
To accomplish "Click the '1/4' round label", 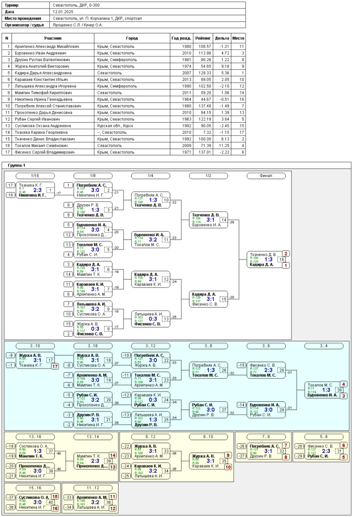I will pyautogui.click(x=150, y=176).
